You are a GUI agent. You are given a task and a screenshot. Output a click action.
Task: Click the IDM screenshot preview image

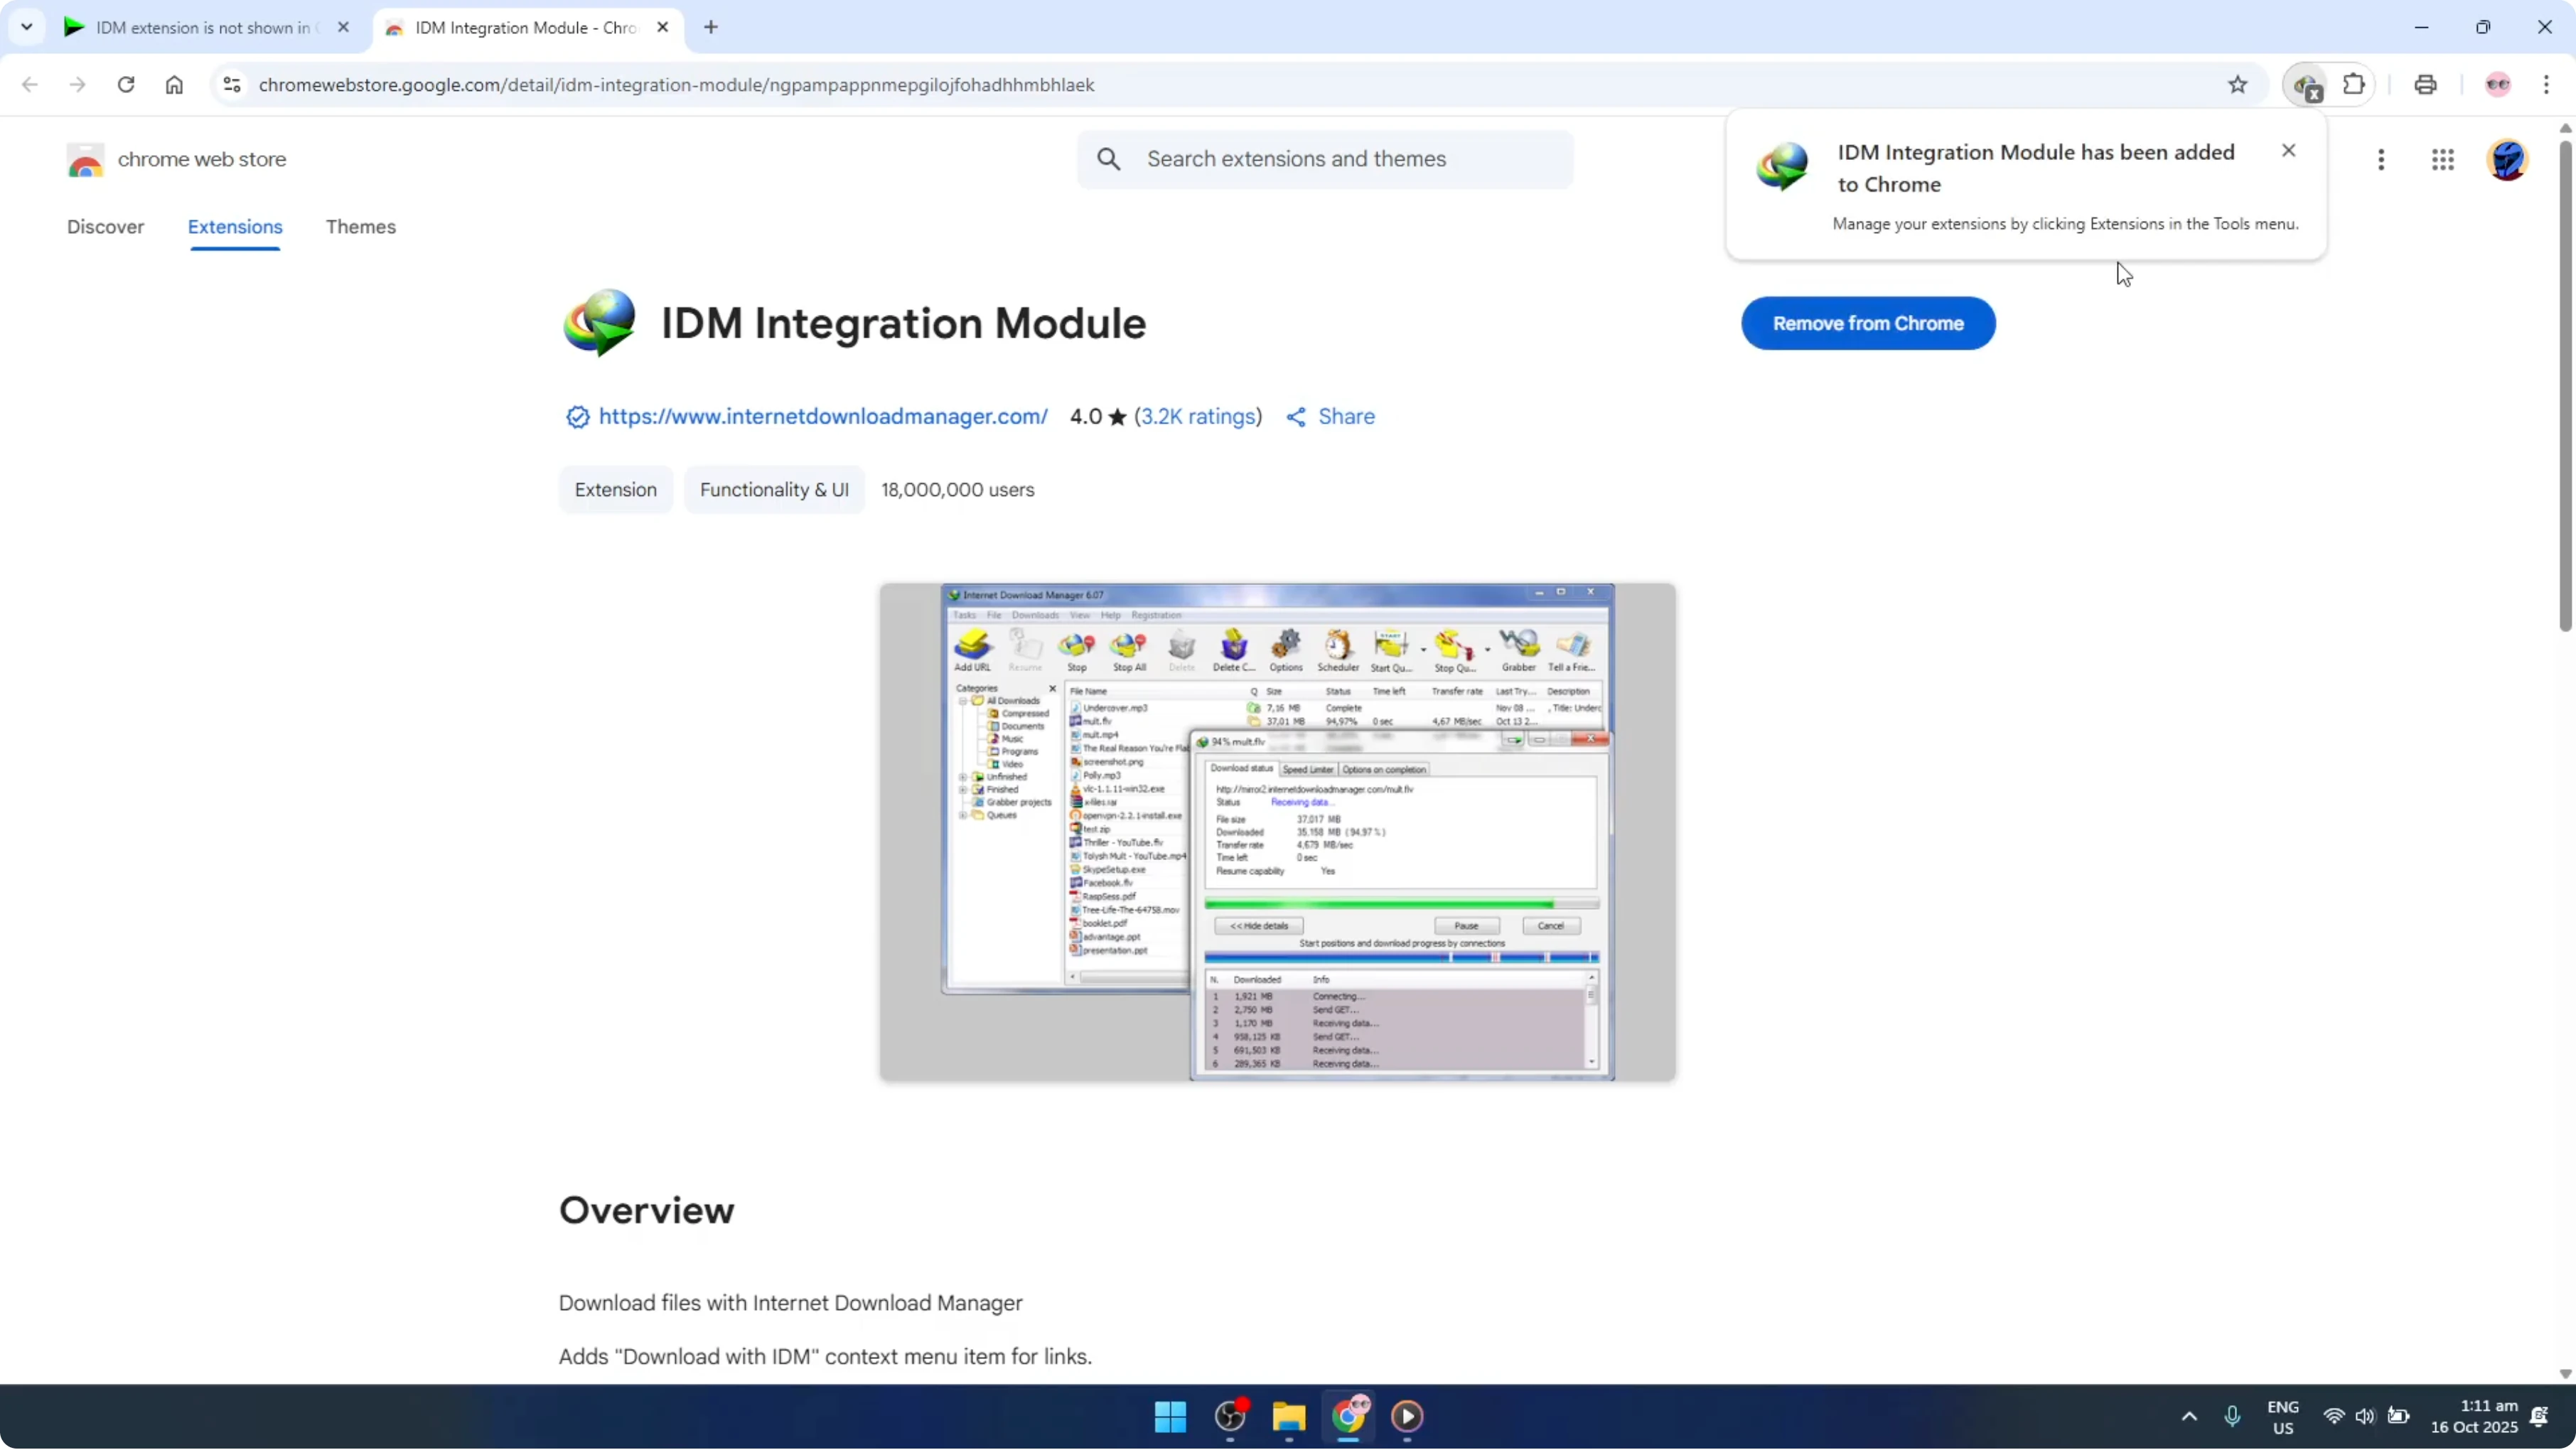1277,830
